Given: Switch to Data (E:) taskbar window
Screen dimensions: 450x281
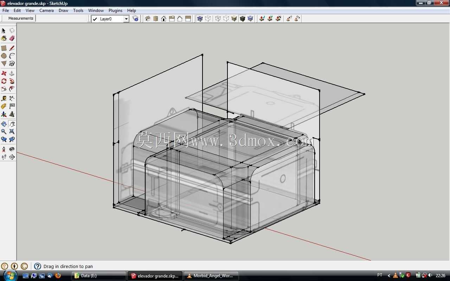Looking at the screenshot, I should 99,276.
